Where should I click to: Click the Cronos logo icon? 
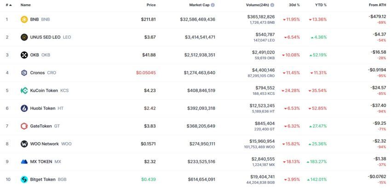(x=24, y=73)
